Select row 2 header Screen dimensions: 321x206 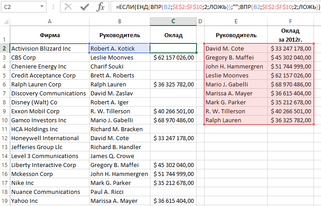tap(4, 48)
